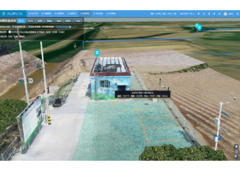Screen dimensions: 240x188
Task: Click the user avatar picture
Action: point(225,14)
